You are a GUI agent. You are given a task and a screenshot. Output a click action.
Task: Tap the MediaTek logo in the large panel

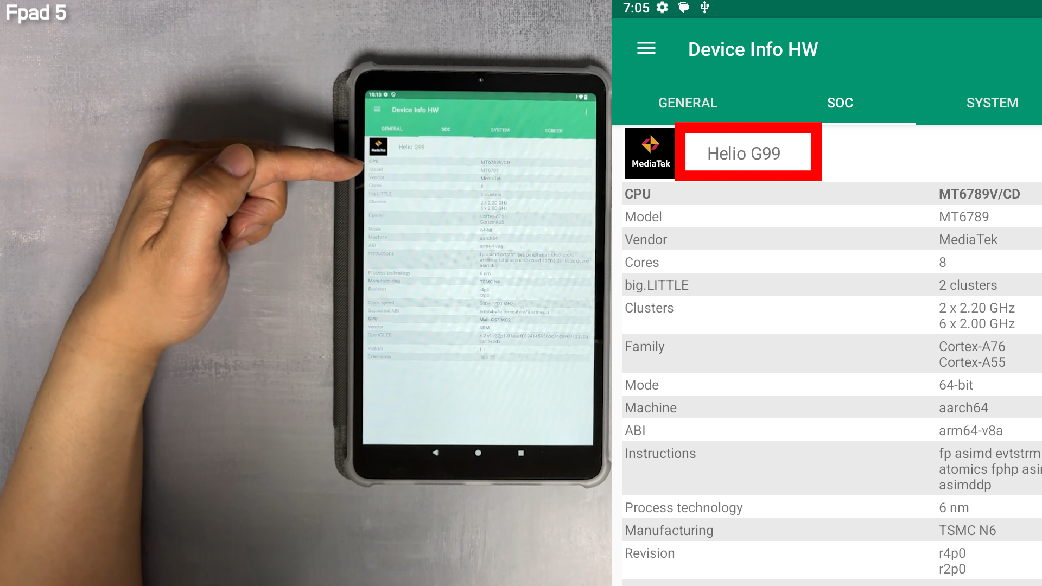pyautogui.click(x=650, y=153)
